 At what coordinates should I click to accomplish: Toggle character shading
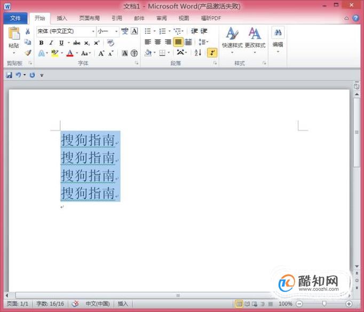point(125,53)
